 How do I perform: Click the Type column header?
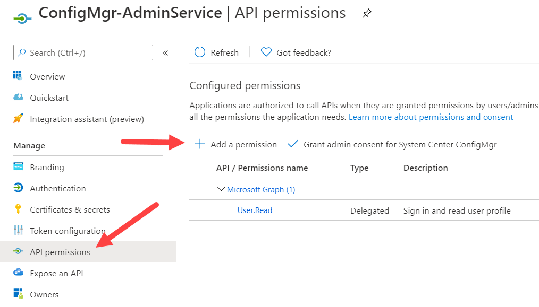coord(359,168)
